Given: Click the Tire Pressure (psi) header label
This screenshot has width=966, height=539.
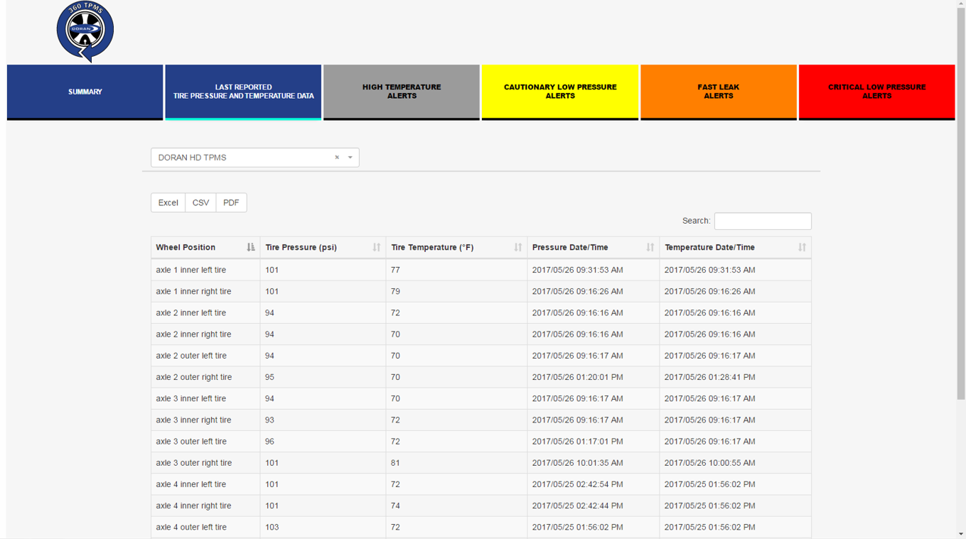Looking at the screenshot, I should (x=301, y=247).
